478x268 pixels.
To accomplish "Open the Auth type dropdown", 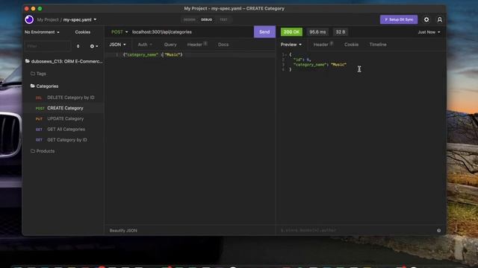I will pos(145,45).
